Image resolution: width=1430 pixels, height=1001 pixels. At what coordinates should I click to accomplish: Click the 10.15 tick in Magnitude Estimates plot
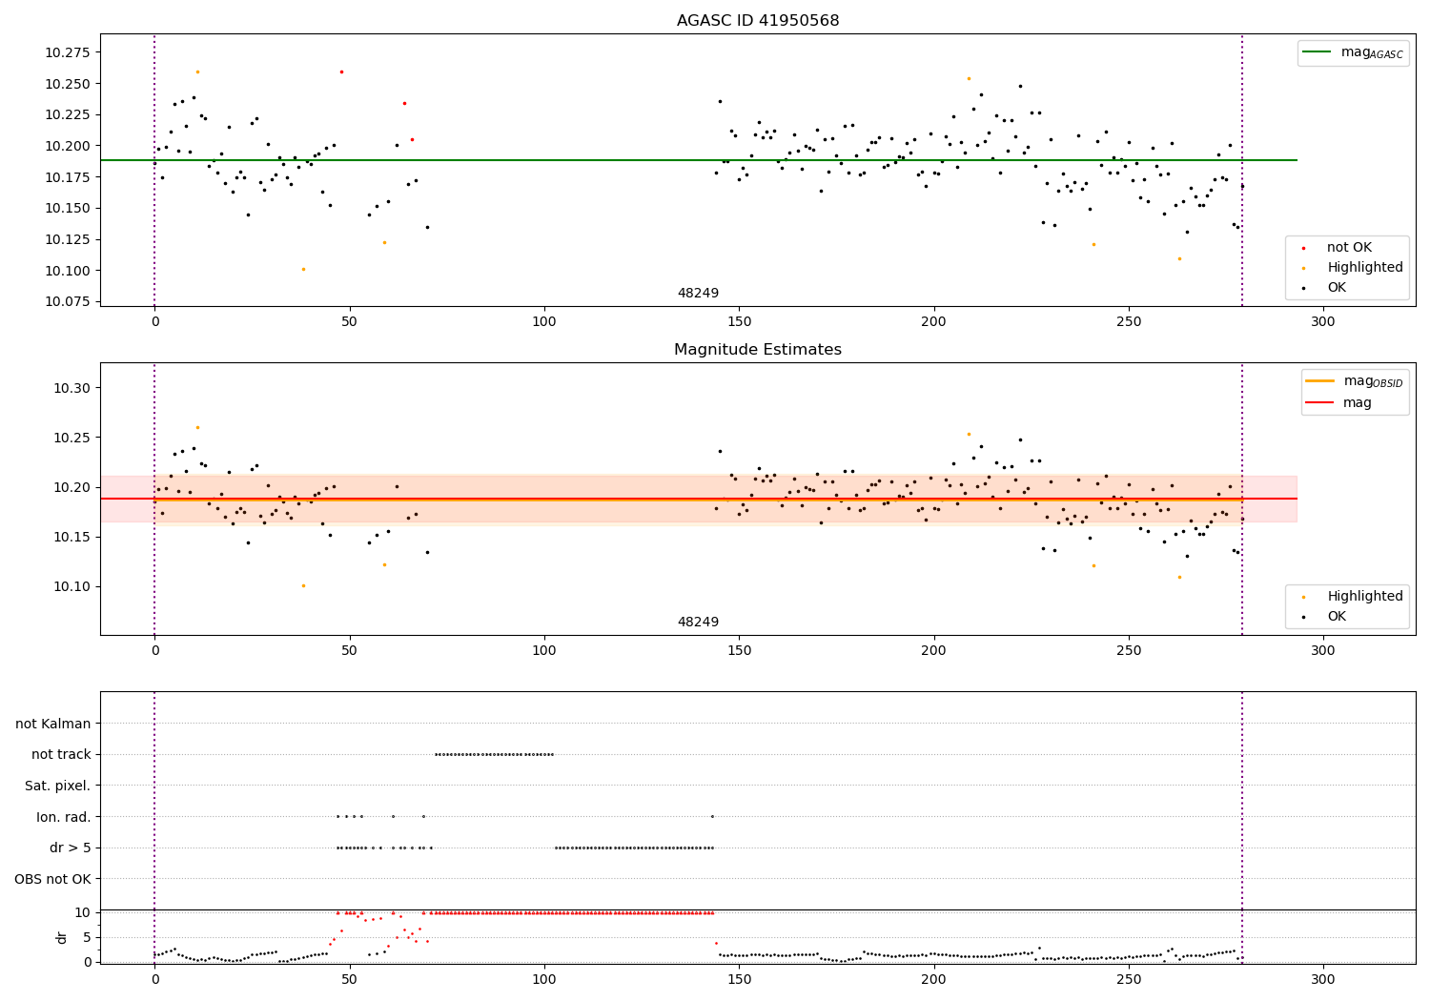[x=72, y=537]
